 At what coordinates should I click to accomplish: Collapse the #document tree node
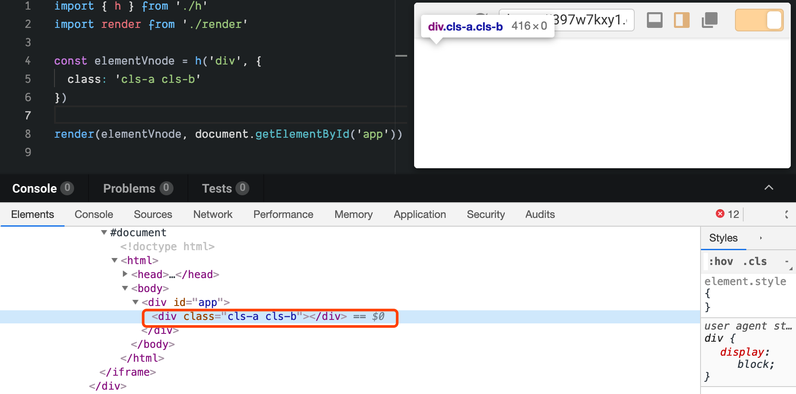point(104,232)
